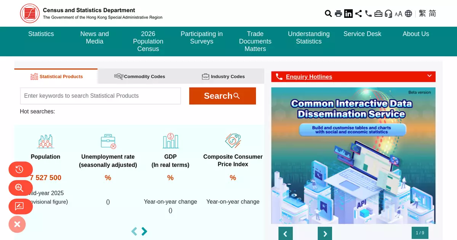Switch to the Commodity Codes tab
The image size is (457, 240).
(139, 76)
